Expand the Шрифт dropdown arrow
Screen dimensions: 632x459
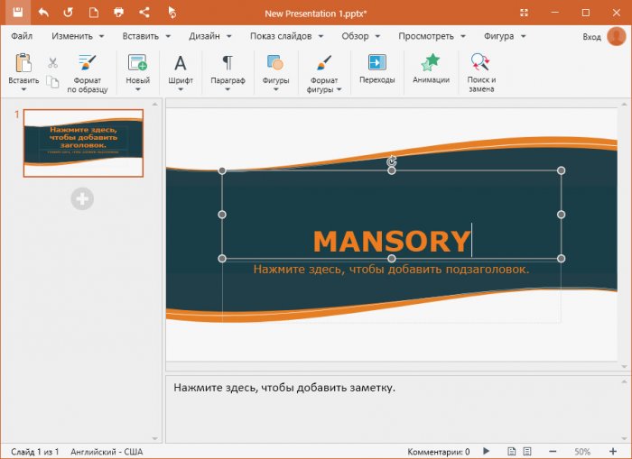181,89
